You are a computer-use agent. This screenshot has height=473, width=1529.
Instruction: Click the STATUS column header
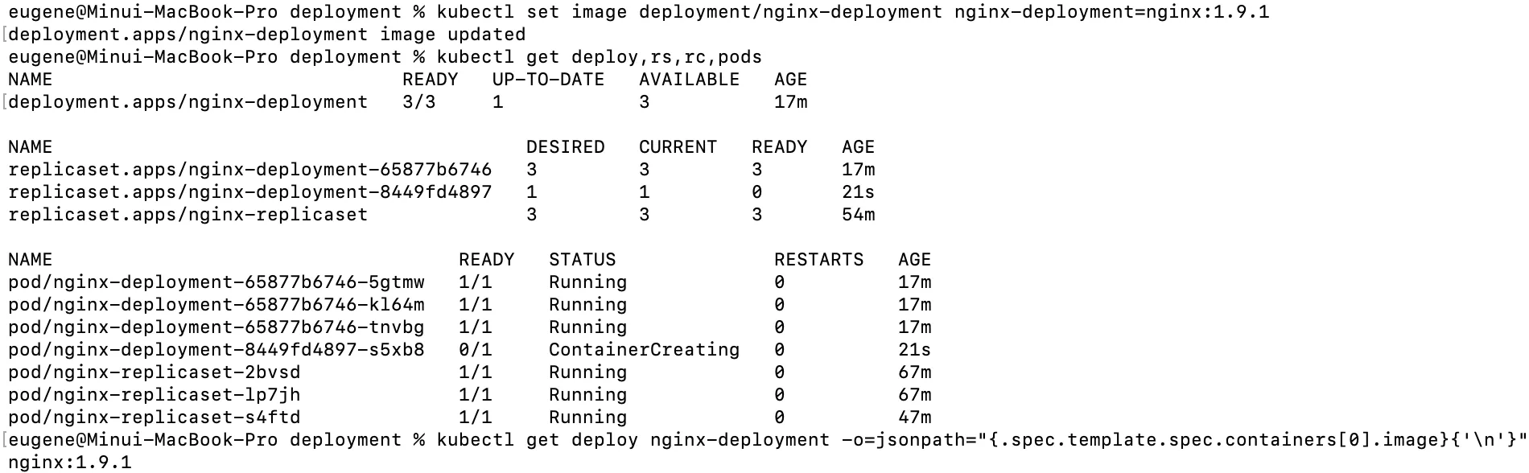(582, 260)
